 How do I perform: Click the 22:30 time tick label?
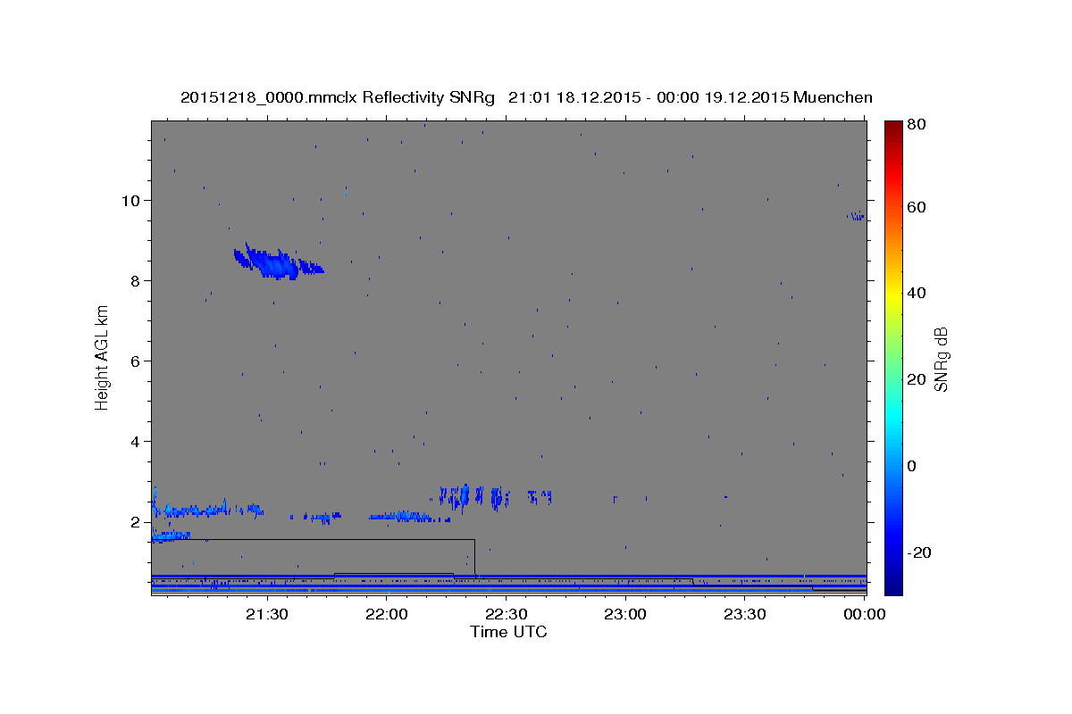tap(506, 614)
